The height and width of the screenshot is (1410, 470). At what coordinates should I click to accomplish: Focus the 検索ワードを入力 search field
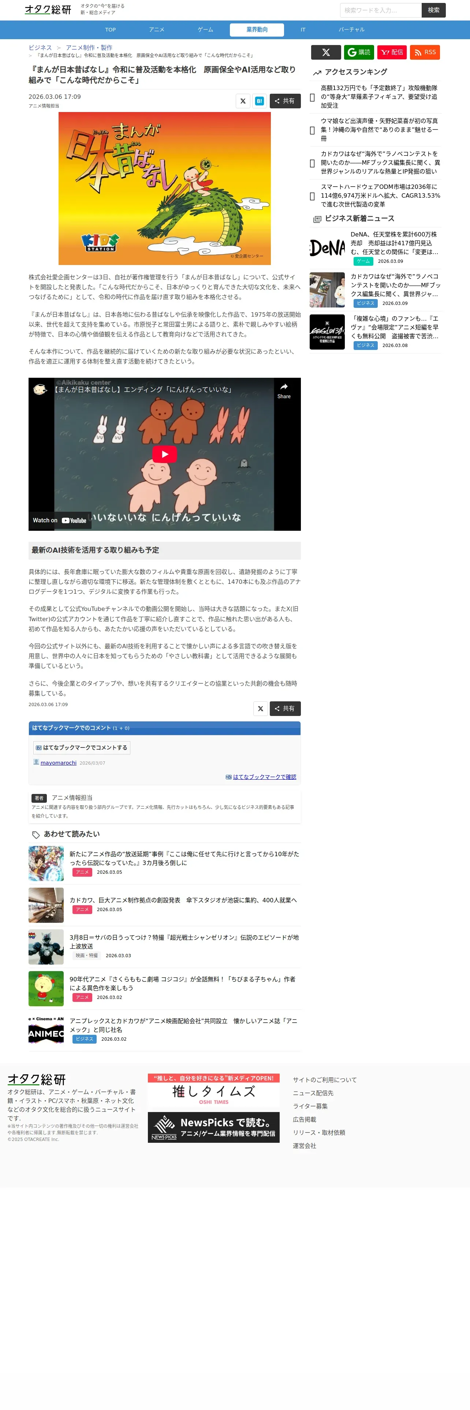point(381,10)
